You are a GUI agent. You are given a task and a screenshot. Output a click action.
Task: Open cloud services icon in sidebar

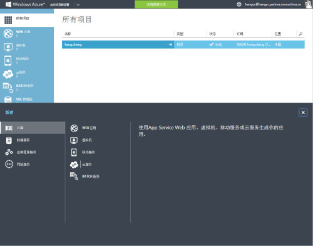click(x=8, y=74)
